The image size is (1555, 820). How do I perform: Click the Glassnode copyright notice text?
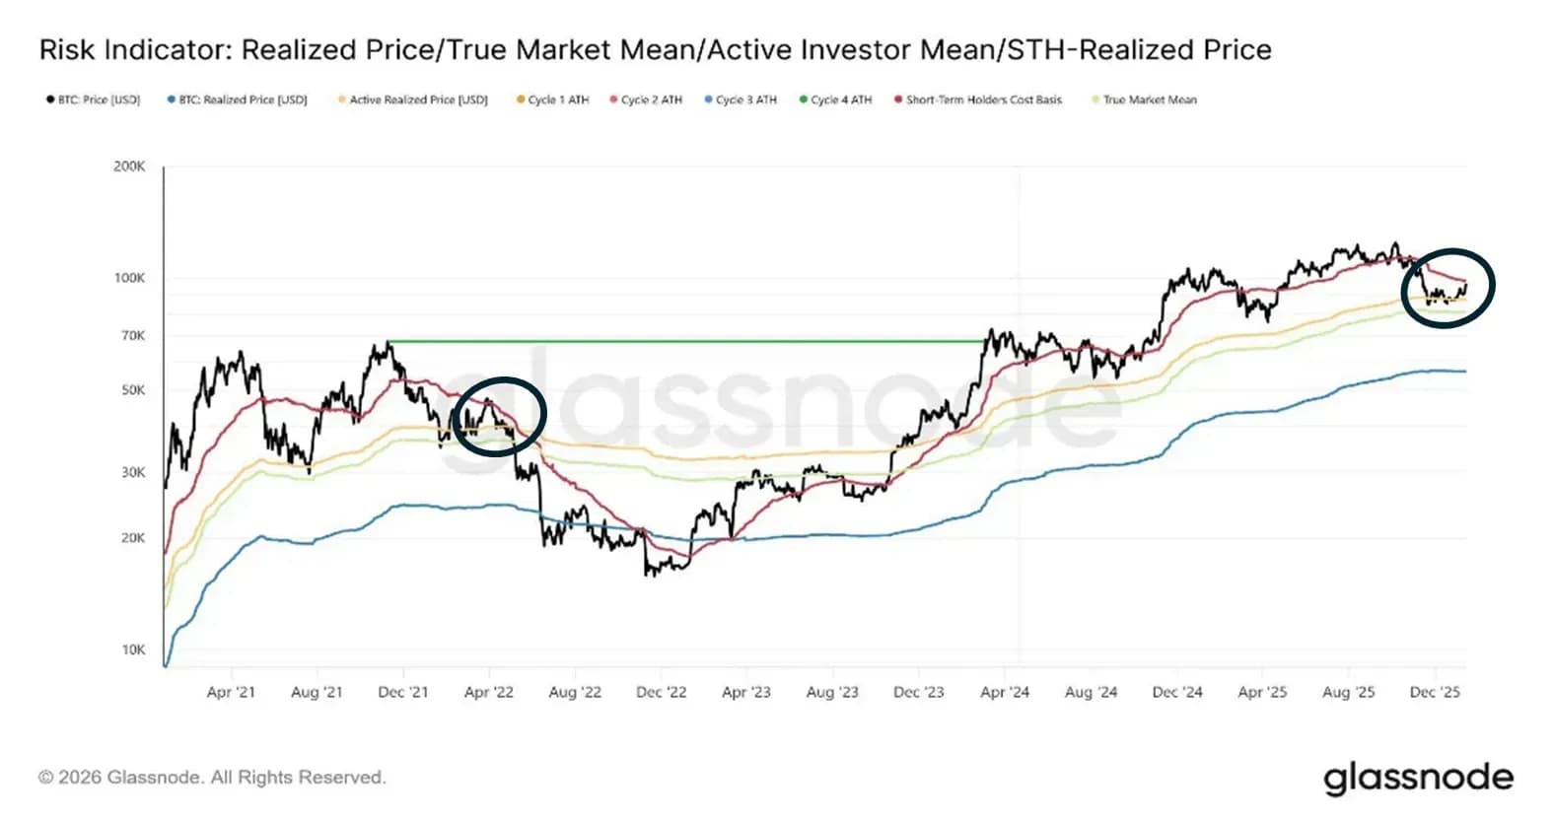pos(212,778)
